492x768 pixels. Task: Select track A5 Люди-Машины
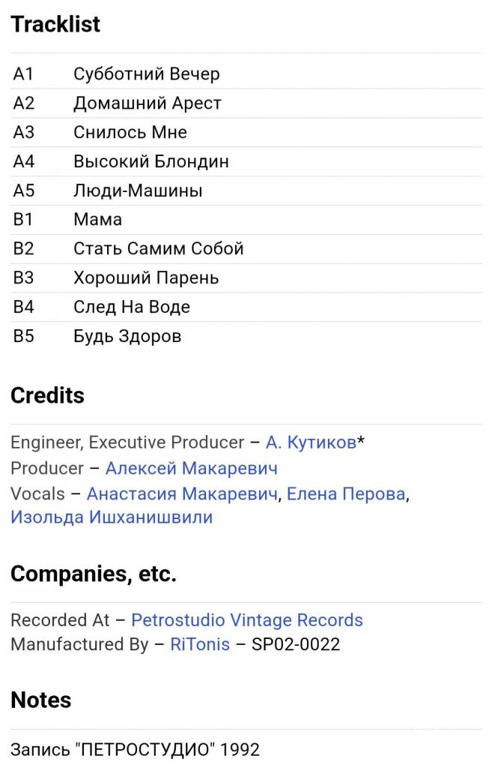(x=246, y=190)
